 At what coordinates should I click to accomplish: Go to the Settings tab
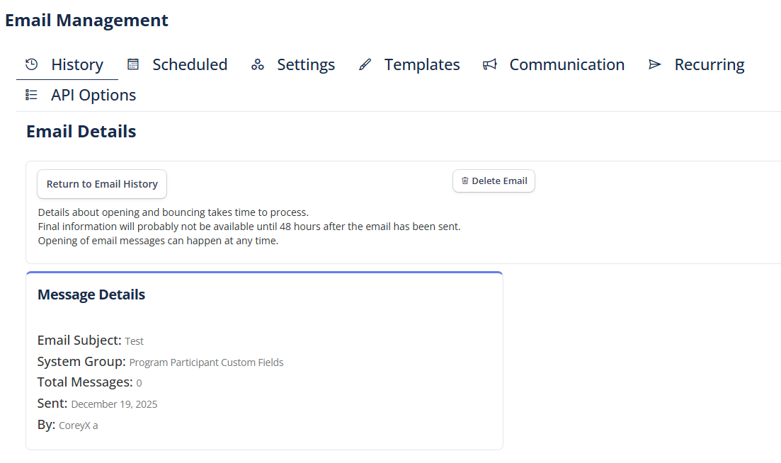305,64
